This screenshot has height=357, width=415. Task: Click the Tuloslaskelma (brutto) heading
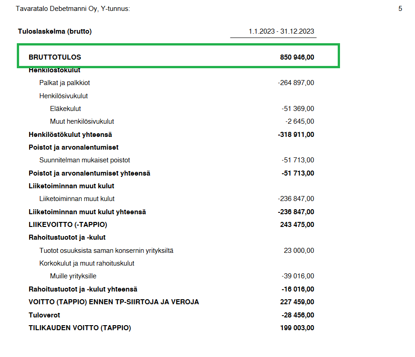coord(55,31)
